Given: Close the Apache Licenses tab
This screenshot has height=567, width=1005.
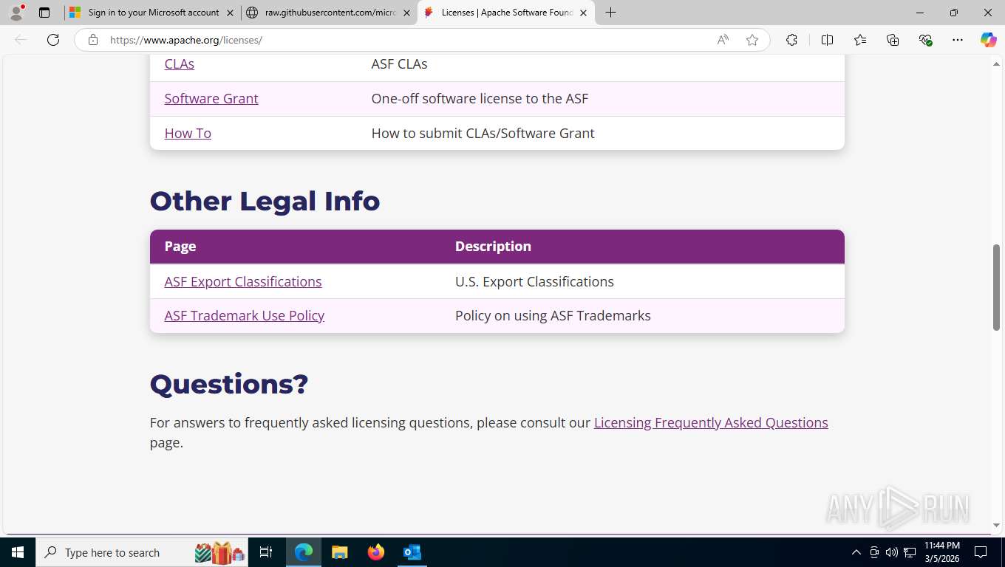Looking at the screenshot, I should tap(583, 13).
